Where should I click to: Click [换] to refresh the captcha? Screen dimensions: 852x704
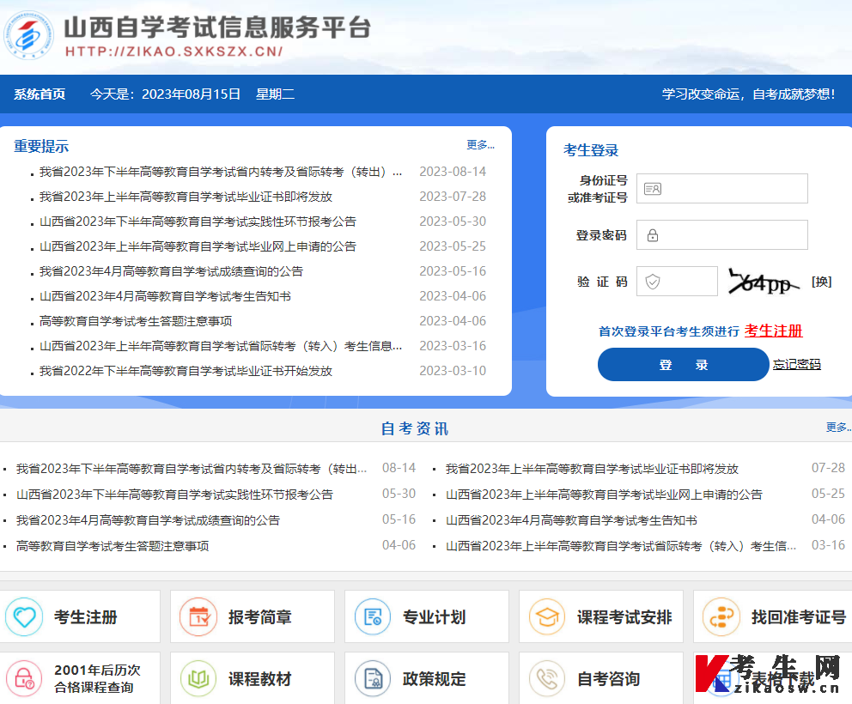[822, 282]
